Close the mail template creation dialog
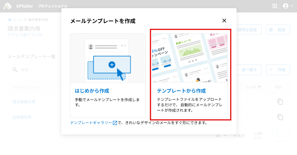297x155 pixels. coord(224,21)
